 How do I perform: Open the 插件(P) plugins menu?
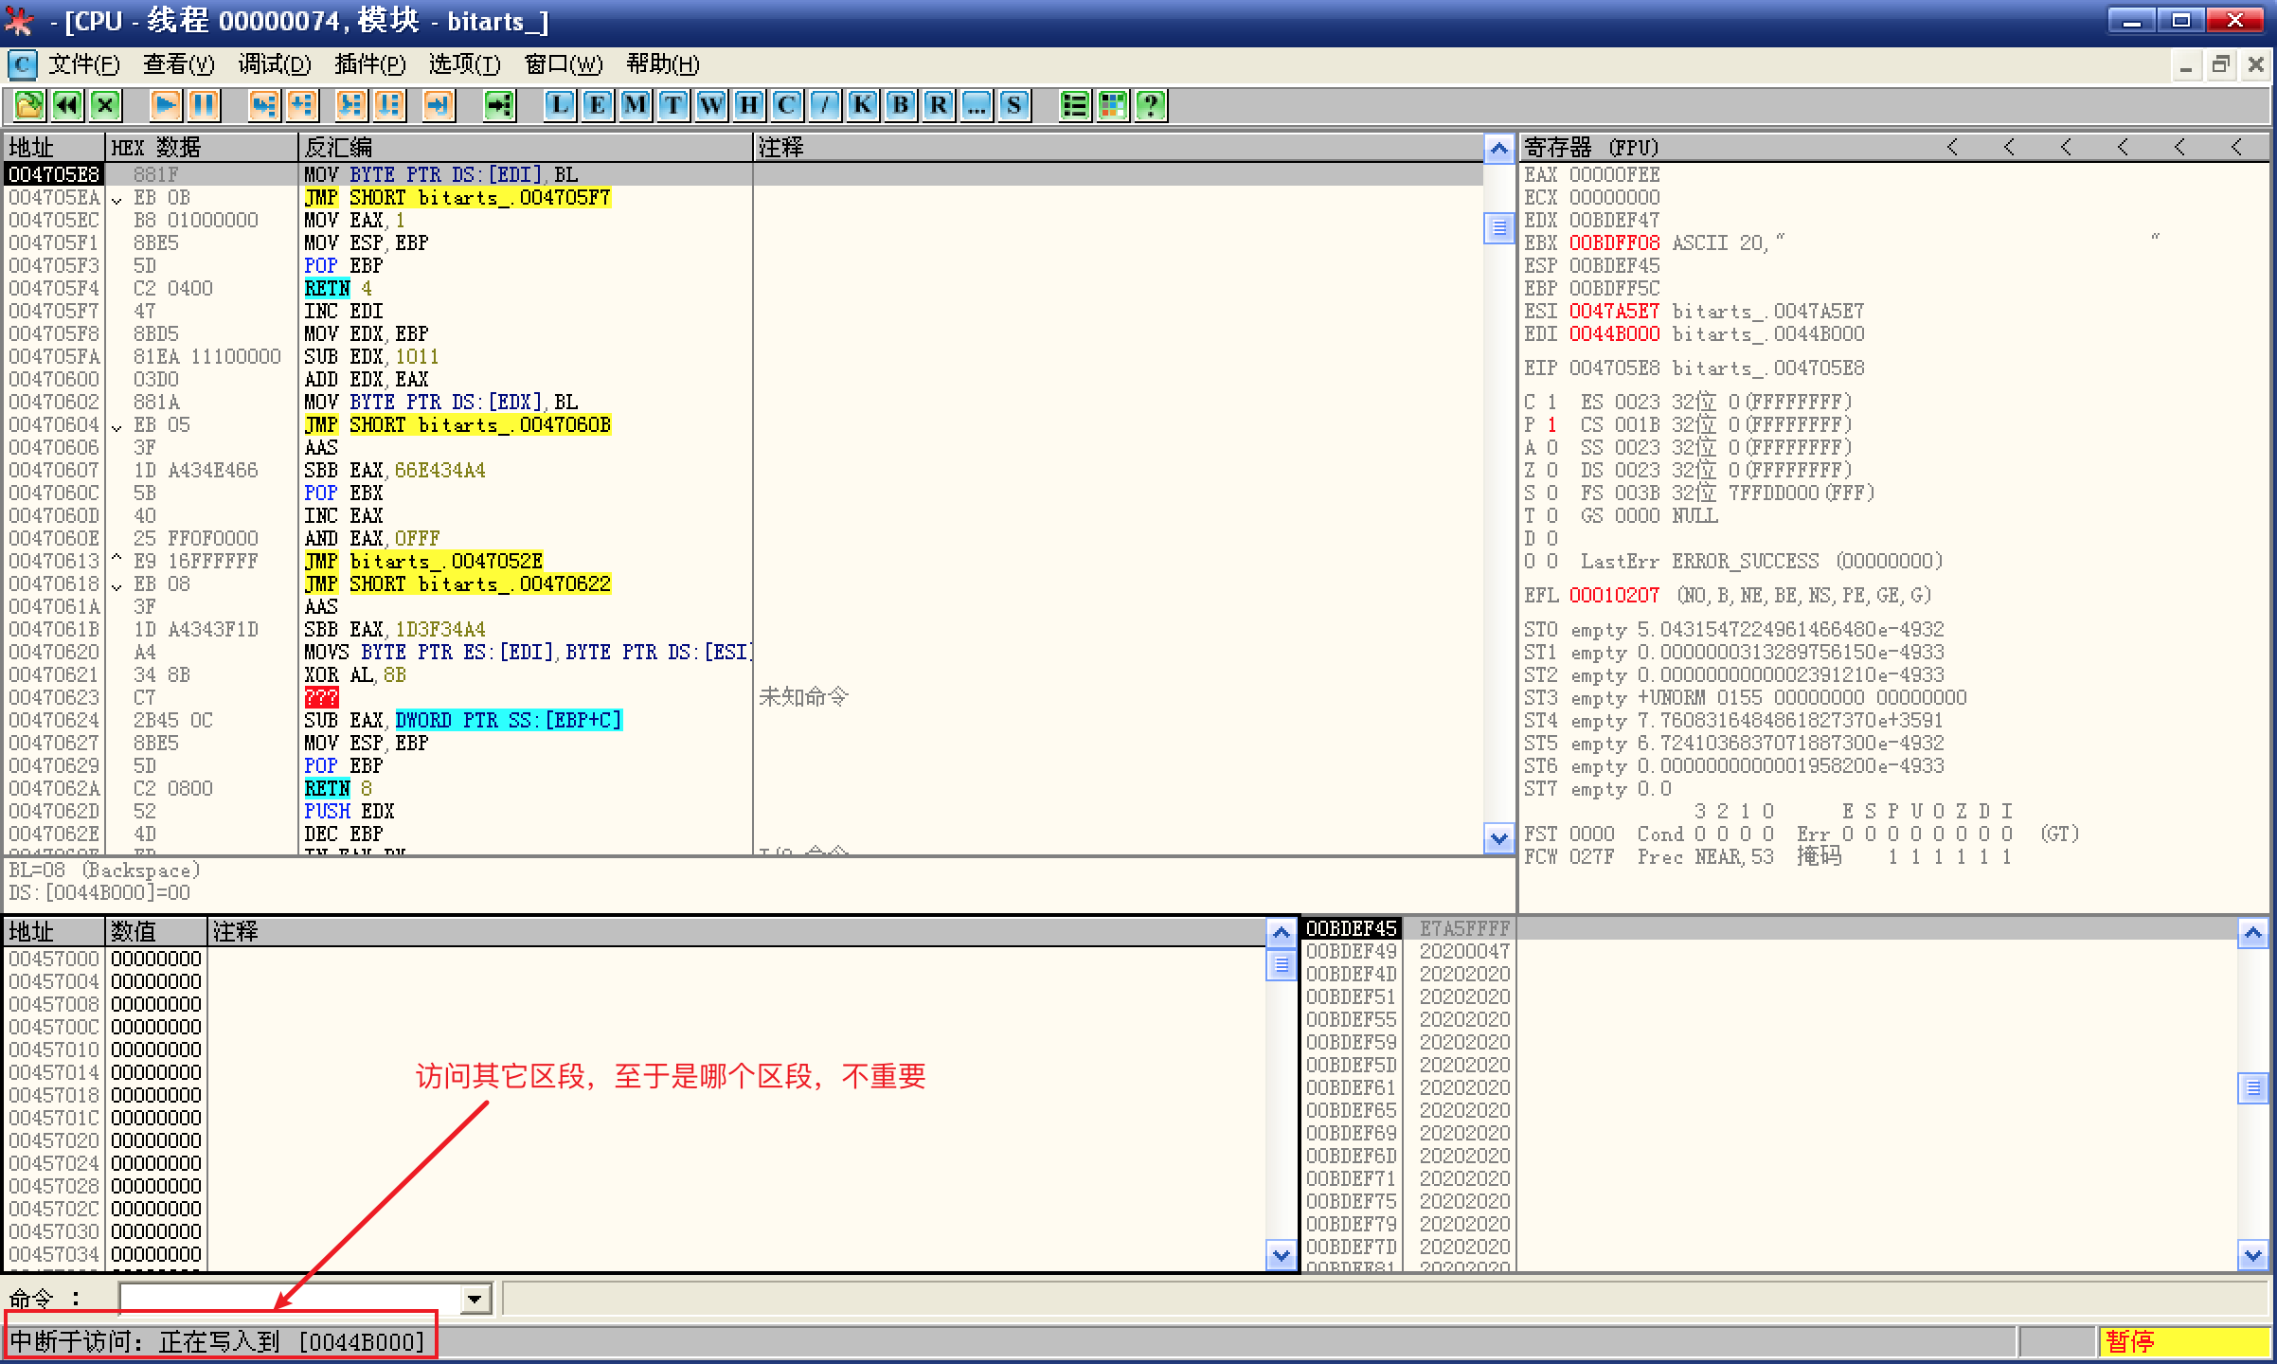[369, 64]
